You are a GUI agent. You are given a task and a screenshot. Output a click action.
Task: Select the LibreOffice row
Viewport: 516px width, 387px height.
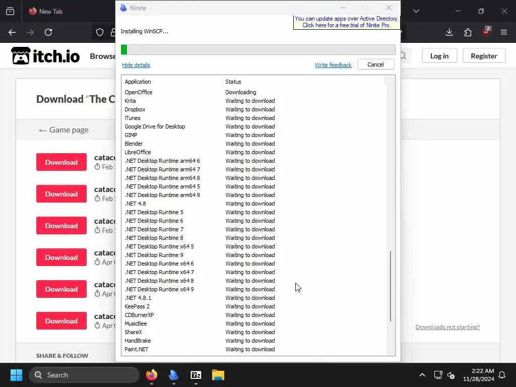tap(253, 152)
